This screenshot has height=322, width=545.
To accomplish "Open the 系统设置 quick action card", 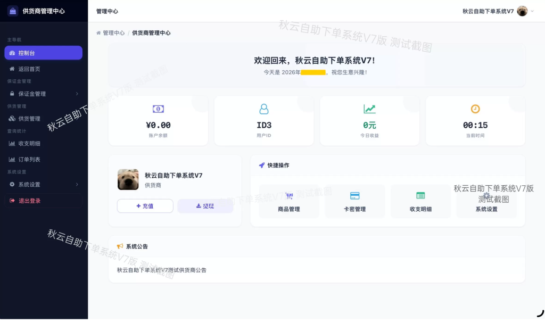I will click(486, 201).
